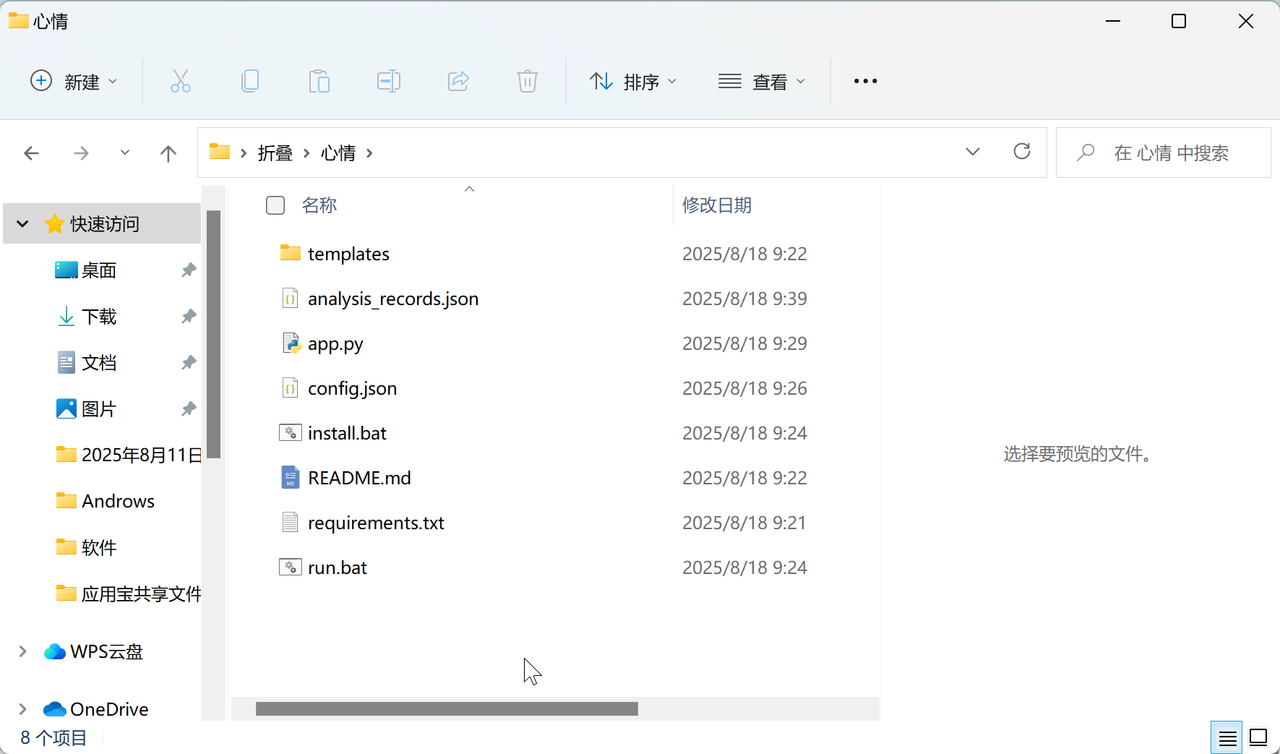
Task: Click the 心情 folder icon in title bar
Action: click(18, 21)
